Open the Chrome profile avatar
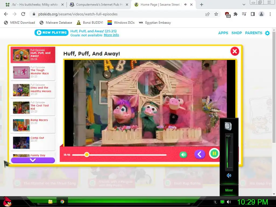Viewport: 276px width, 207px height. pyautogui.click(x=261, y=14)
